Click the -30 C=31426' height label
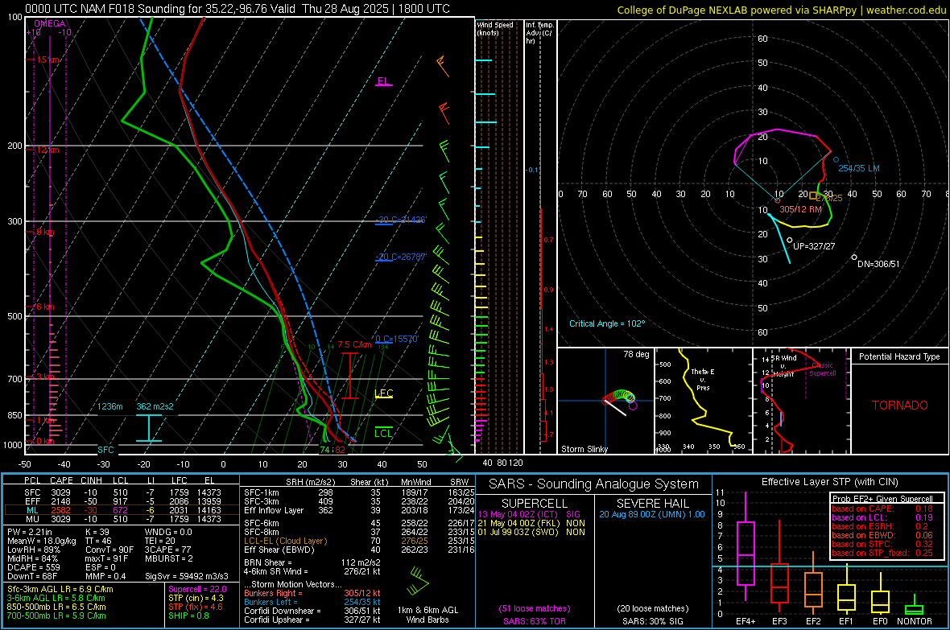950x630 pixels. click(402, 220)
